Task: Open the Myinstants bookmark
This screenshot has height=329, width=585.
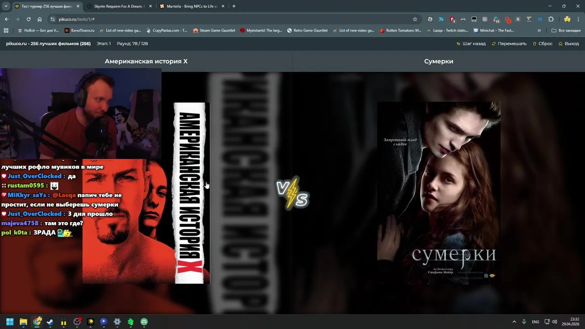Action: (x=261, y=31)
